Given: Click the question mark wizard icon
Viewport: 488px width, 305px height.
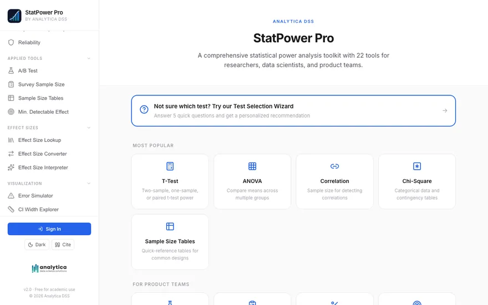Looking at the screenshot, I should (x=144, y=110).
